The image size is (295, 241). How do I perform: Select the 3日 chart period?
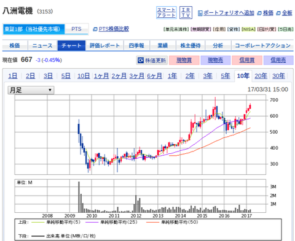pos(48,76)
